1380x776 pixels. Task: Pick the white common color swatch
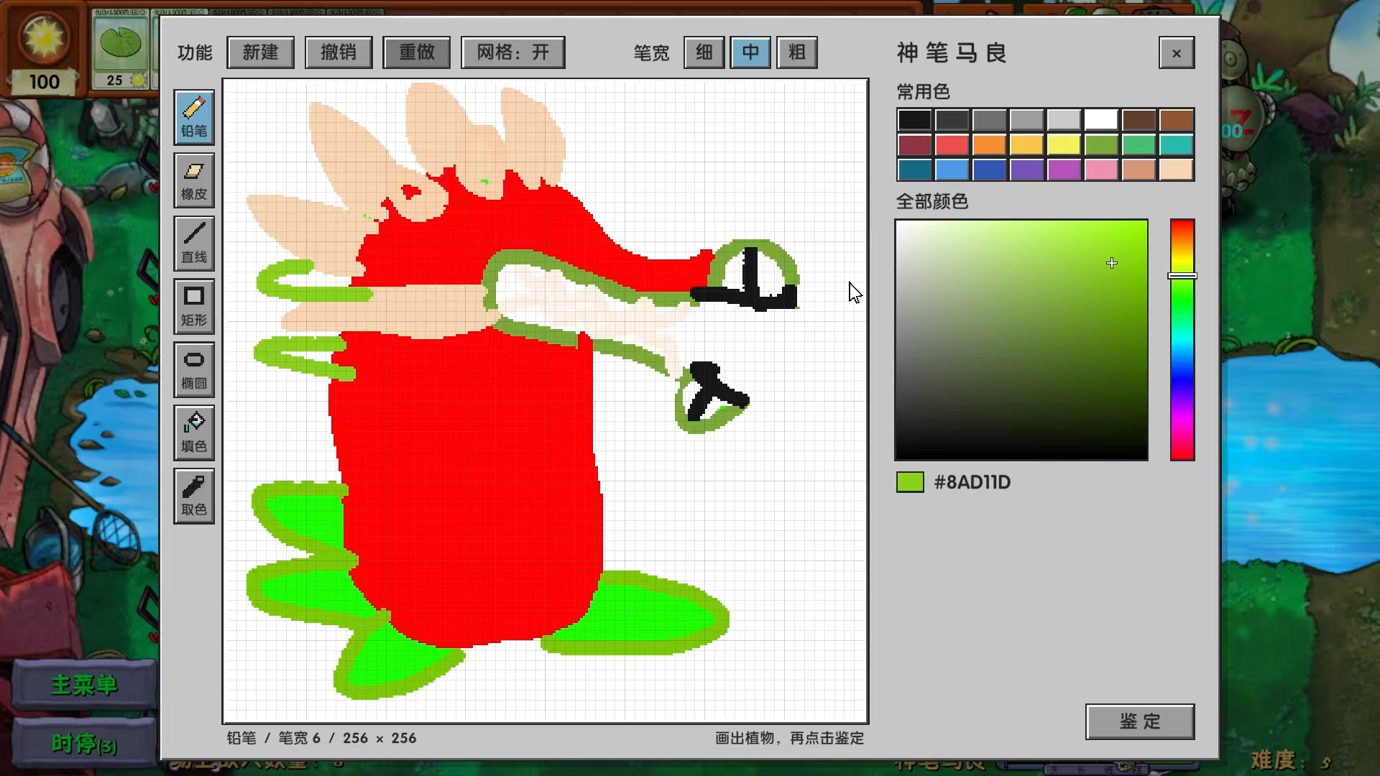click(x=1101, y=120)
